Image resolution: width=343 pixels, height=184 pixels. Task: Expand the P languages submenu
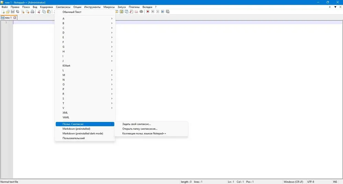pos(85,89)
